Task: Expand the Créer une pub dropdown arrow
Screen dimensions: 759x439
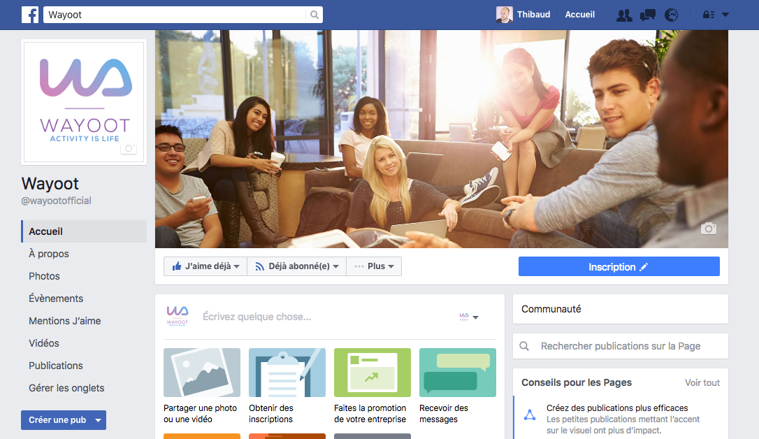Action: (99, 420)
